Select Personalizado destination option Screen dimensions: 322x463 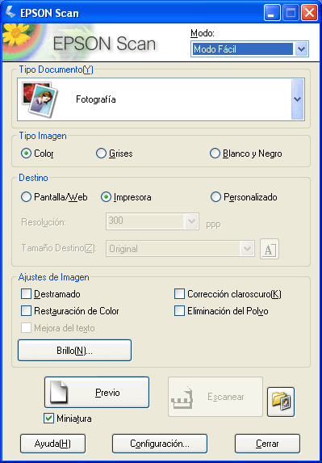(215, 197)
